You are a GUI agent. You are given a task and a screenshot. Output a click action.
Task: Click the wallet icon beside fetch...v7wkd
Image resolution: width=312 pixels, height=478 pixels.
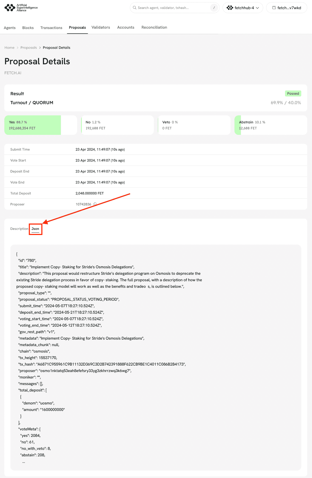tap(274, 8)
